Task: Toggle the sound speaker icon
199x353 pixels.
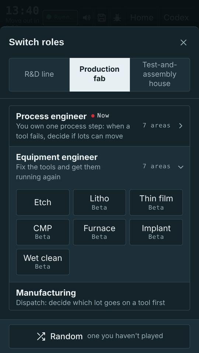Action: pos(87,18)
